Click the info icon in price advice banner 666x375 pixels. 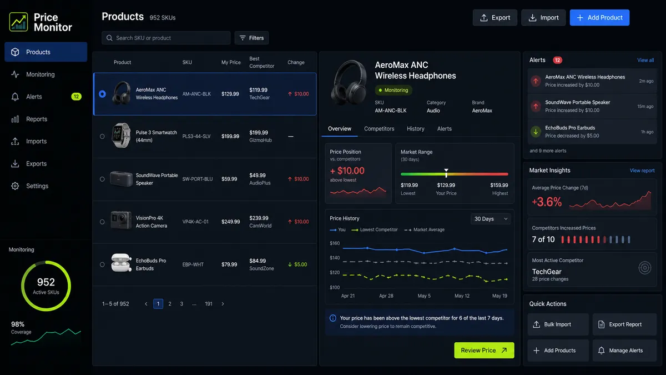click(x=333, y=318)
